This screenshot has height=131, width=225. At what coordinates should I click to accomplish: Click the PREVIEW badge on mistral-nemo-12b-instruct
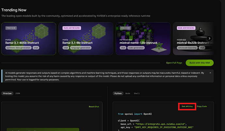point(125,28)
